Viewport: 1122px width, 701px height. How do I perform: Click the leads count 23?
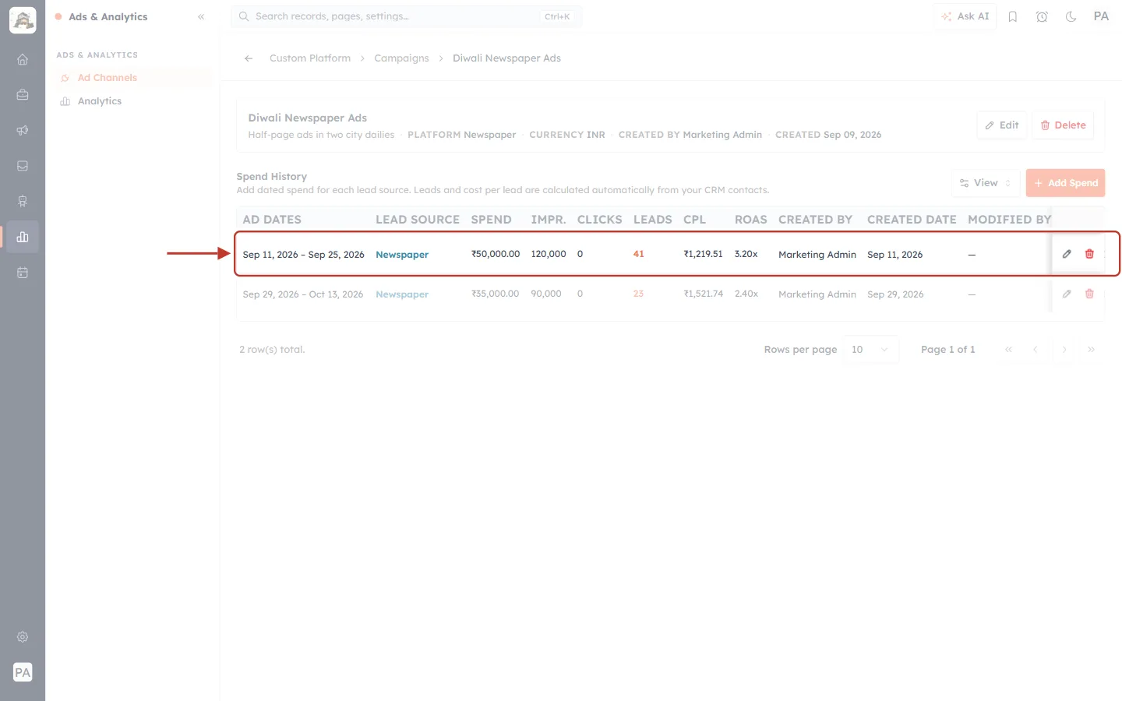(639, 294)
